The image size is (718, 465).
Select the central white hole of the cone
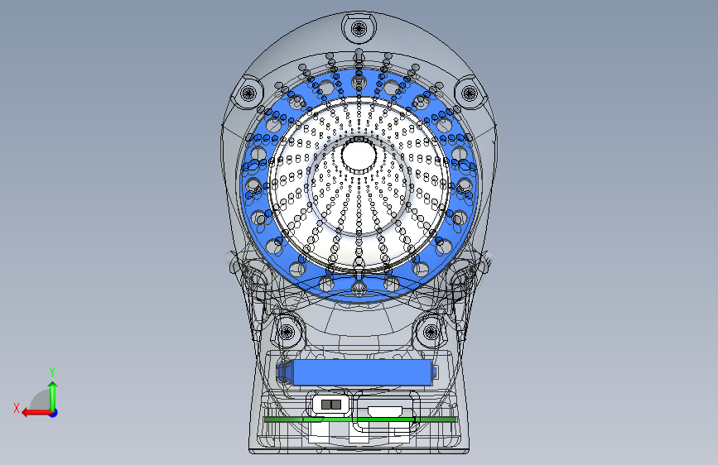click(359, 156)
